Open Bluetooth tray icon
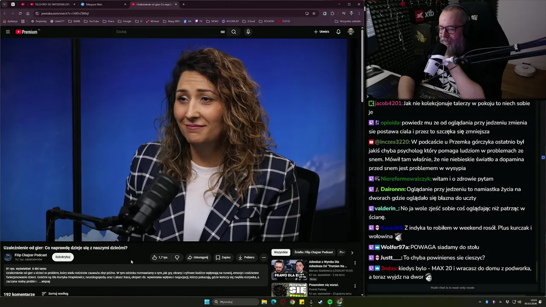 click(487, 302)
